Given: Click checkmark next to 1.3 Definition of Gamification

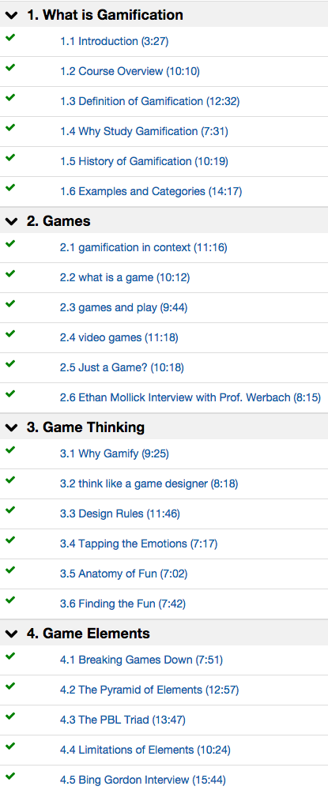Looking at the screenshot, I should coord(10,98).
